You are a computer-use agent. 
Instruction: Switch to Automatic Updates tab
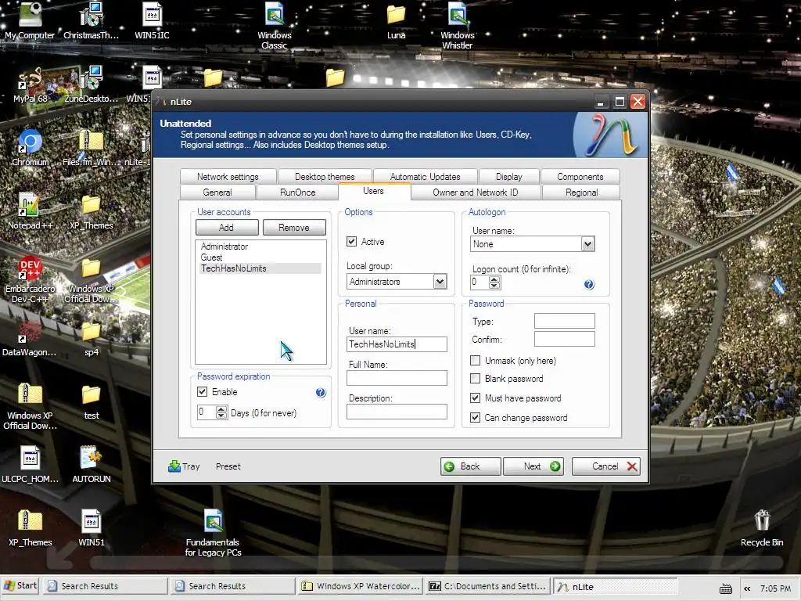[425, 177]
